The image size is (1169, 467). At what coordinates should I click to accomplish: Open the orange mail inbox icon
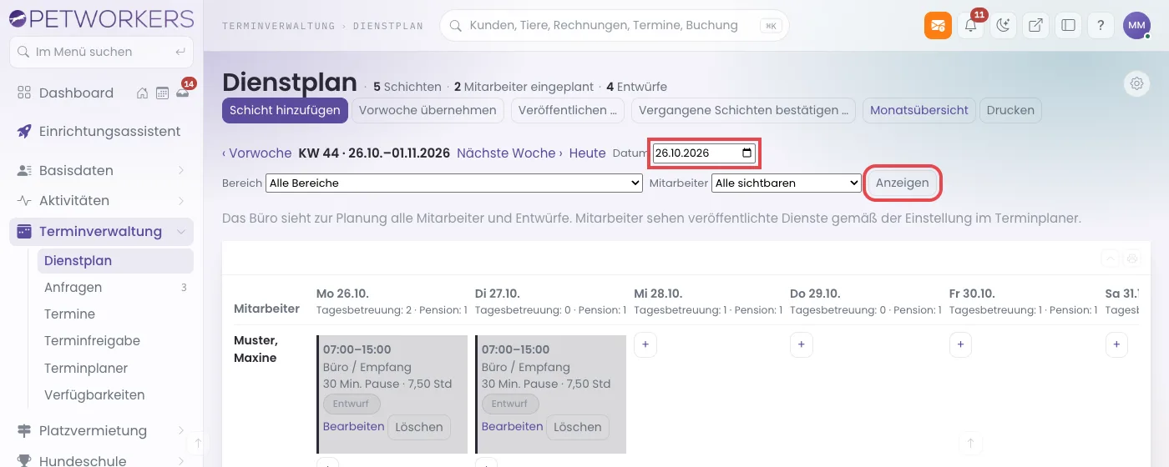(938, 25)
